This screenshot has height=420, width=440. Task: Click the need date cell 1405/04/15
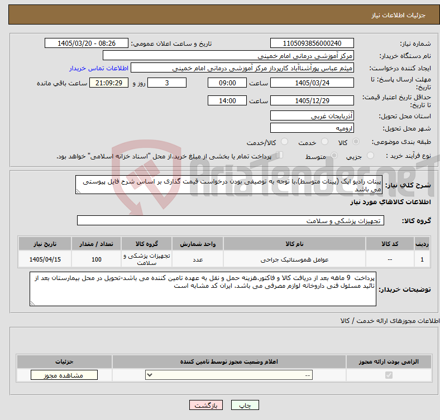45,259
